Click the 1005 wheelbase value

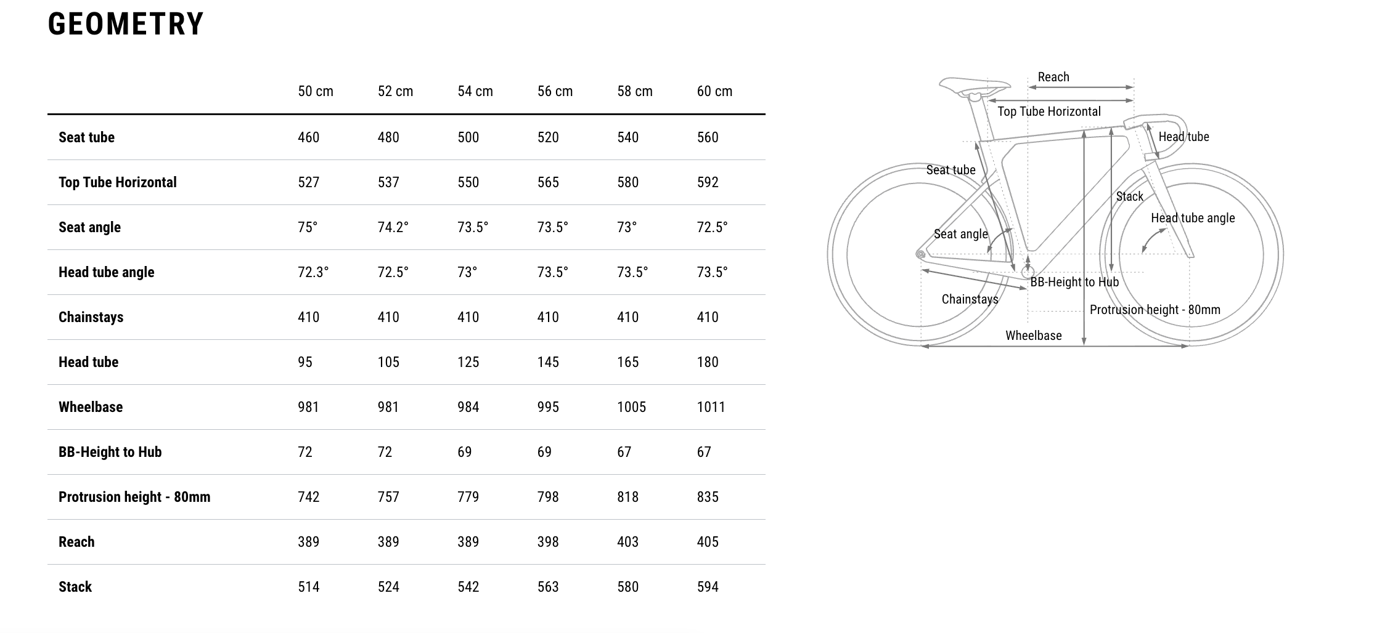(x=631, y=407)
